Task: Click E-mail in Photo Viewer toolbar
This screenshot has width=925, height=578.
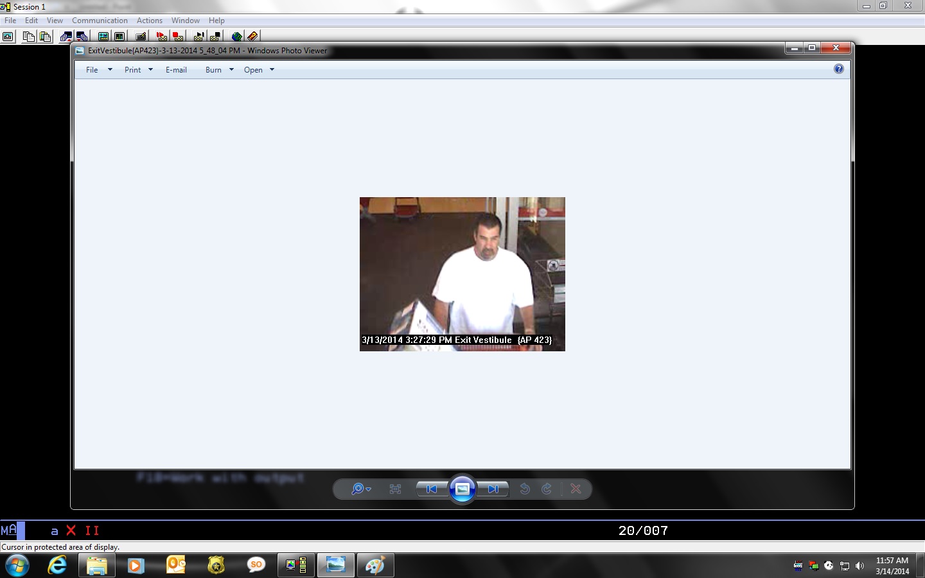Action: [x=176, y=69]
